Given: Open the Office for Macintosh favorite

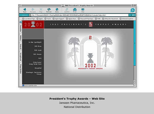Looking at the screenshot, I should [110, 19].
